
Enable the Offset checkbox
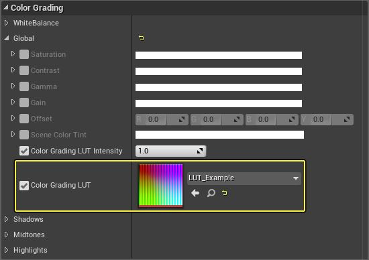click(24, 119)
